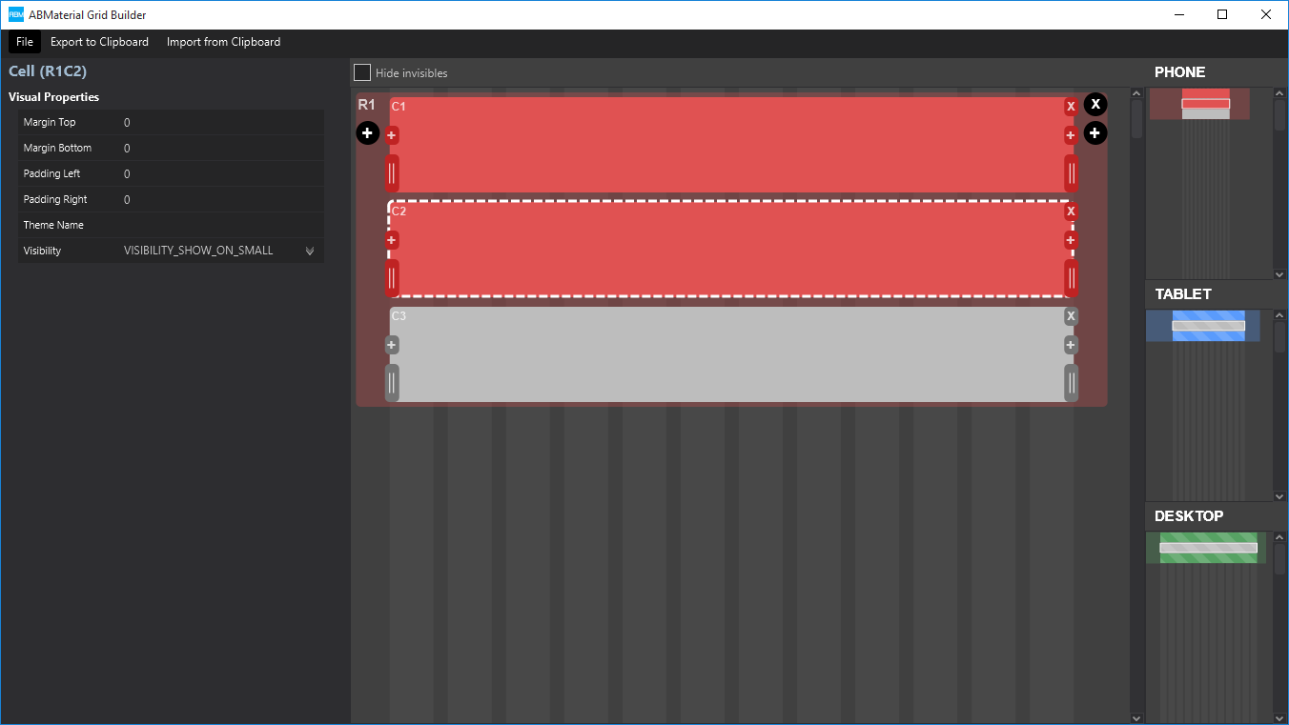Select the gray C3 cell

point(731,354)
